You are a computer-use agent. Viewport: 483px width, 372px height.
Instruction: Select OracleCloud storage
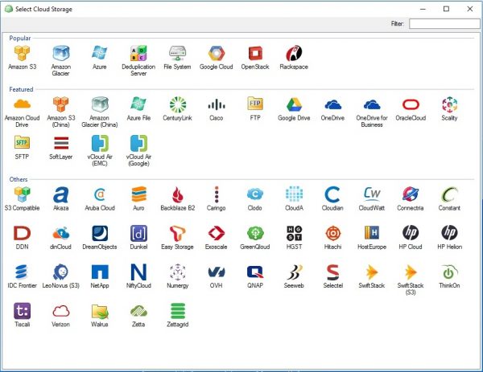pos(411,104)
